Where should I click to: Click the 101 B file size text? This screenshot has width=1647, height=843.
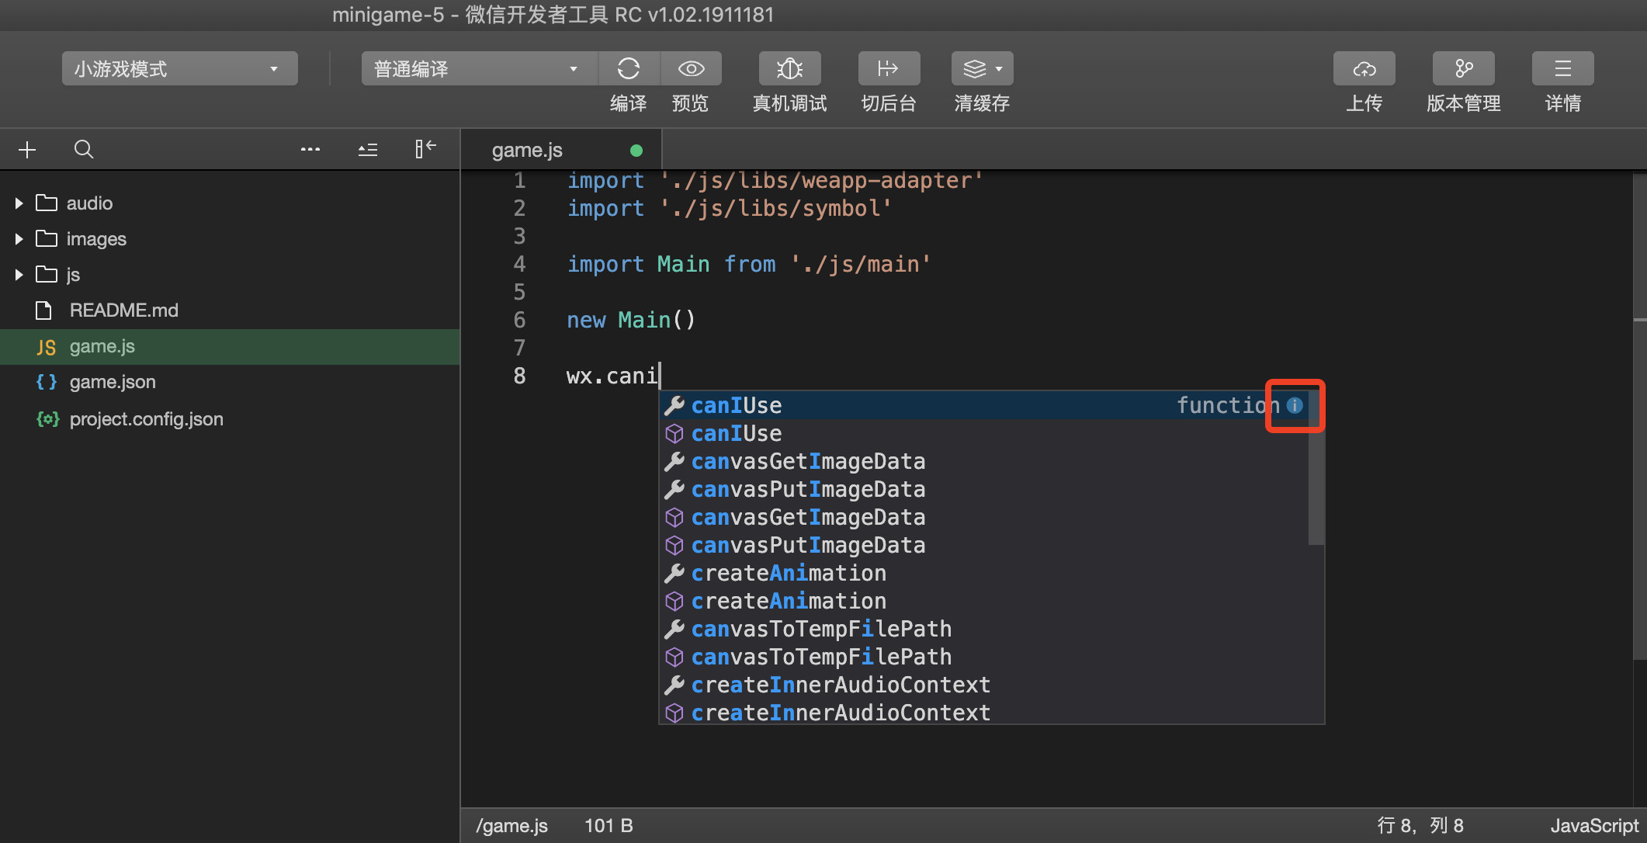point(609,825)
